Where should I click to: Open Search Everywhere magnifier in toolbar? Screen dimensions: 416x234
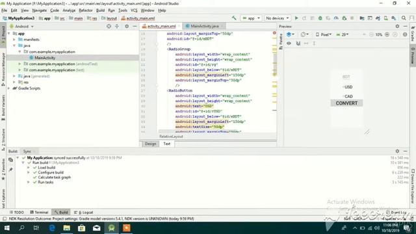pyautogui.click(x=404, y=18)
